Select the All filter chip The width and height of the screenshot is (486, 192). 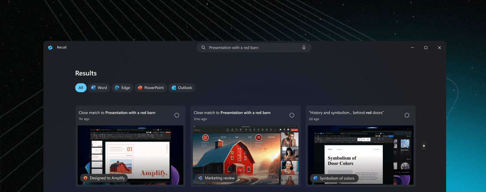pyautogui.click(x=81, y=88)
